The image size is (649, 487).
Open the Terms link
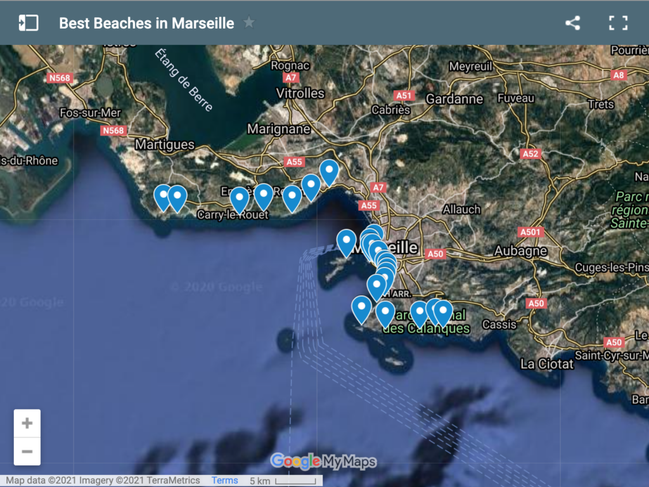[x=225, y=481]
